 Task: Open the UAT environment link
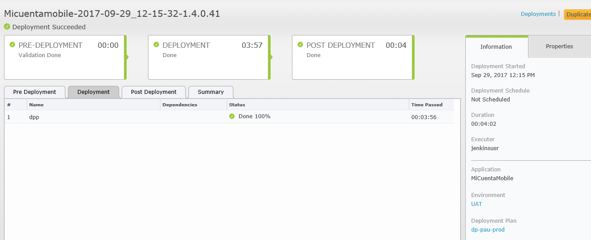[476, 204]
